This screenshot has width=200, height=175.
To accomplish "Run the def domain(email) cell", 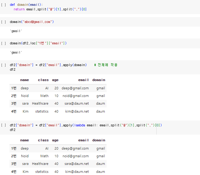I will pos(3,5).
